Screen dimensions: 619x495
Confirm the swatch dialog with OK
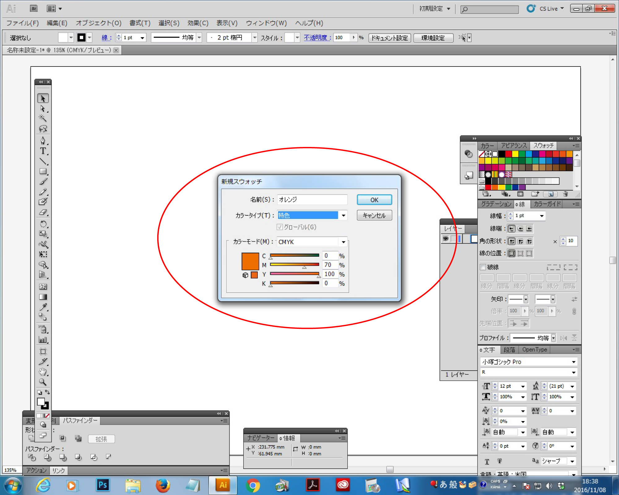(374, 200)
